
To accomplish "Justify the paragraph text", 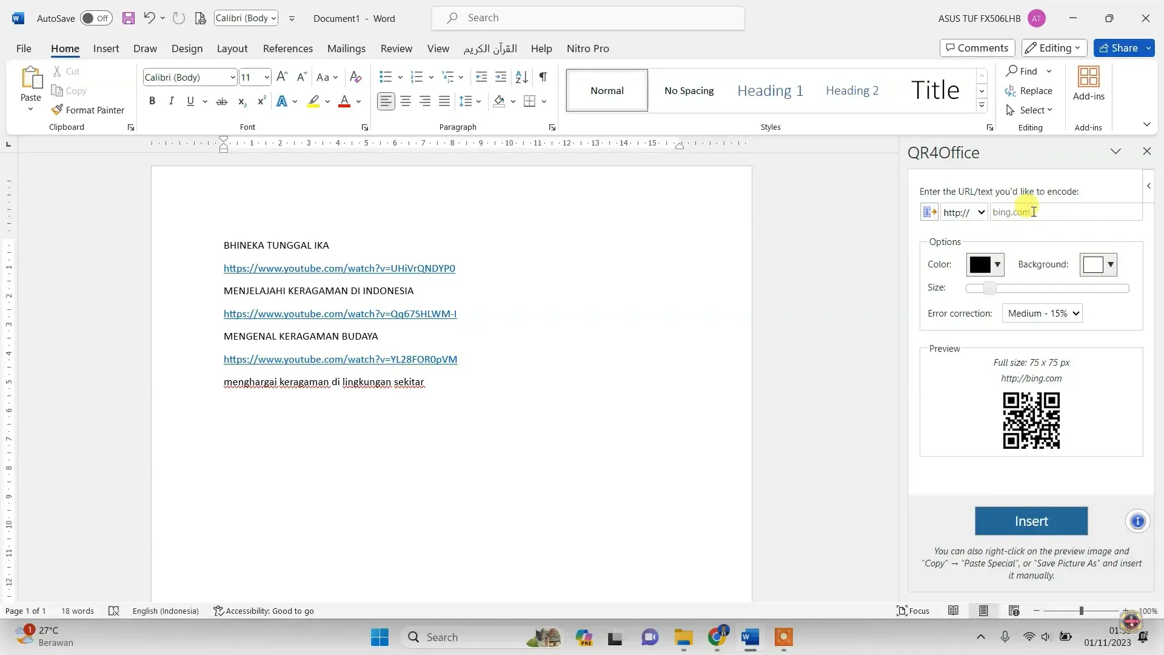I will pyautogui.click(x=444, y=101).
